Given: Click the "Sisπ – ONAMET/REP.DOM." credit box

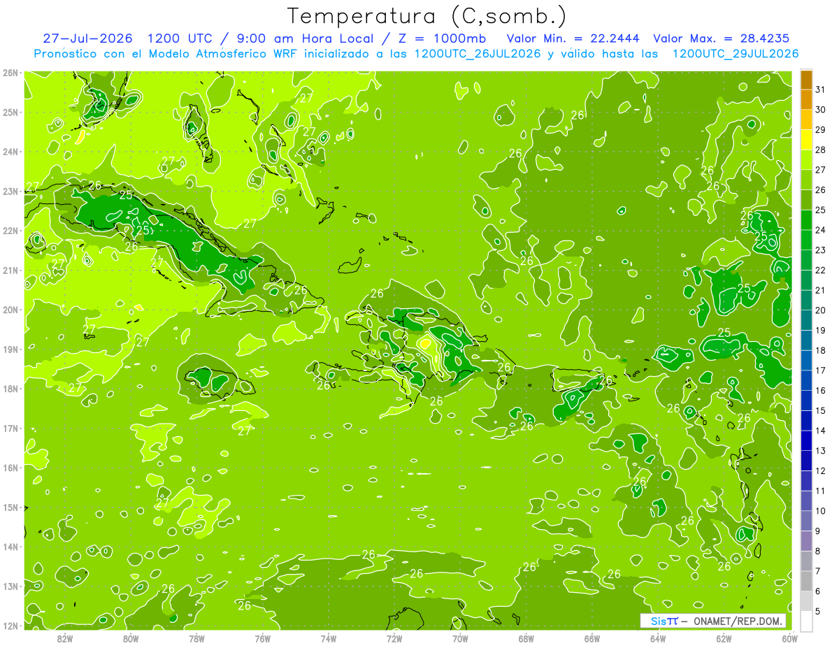Looking at the screenshot, I should [x=713, y=621].
